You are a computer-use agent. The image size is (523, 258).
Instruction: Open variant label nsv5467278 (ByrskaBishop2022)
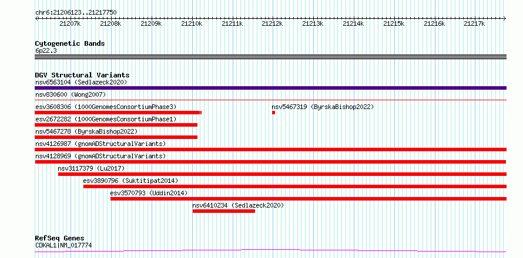pyautogui.click(x=86, y=131)
